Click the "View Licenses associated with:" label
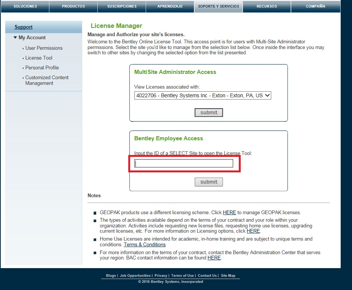352x290 pixels. (x=167, y=87)
